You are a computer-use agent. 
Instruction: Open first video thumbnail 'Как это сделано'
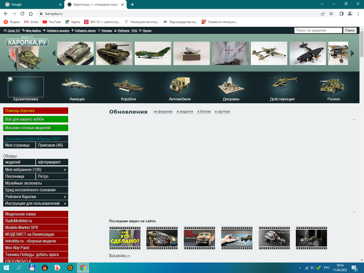[x=125, y=238]
